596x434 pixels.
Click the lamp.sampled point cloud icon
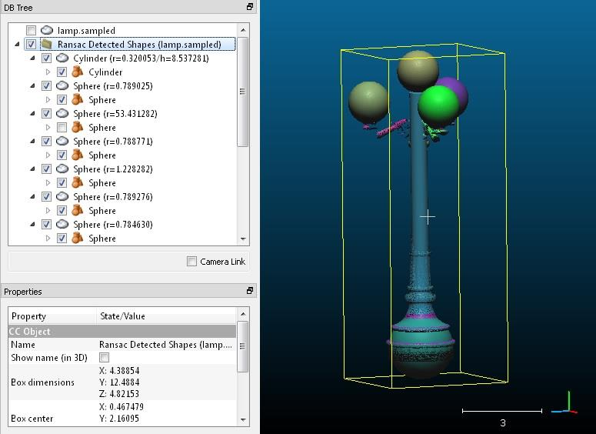[47, 31]
